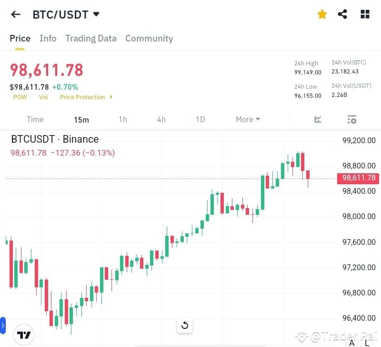381x347 pixels.
Task: Reset the chart with the refresh icon
Action: pyautogui.click(x=185, y=325)
